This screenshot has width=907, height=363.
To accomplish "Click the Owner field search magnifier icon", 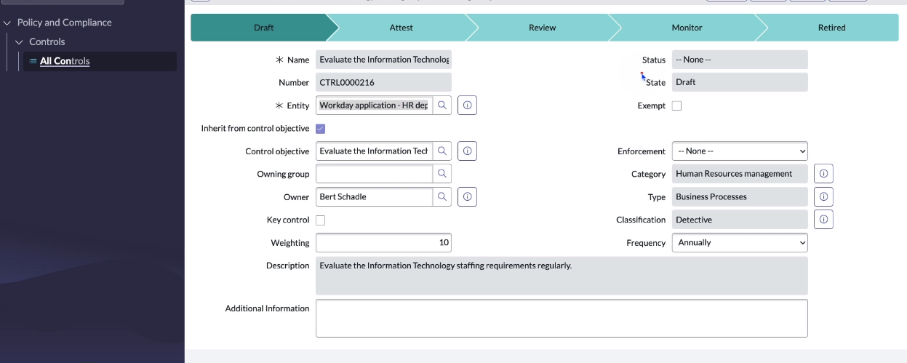I will click(x=441, y=196).
